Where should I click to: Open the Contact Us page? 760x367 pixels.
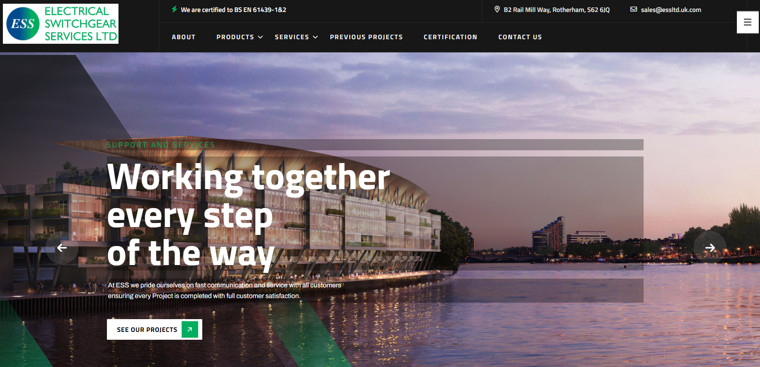520,37
